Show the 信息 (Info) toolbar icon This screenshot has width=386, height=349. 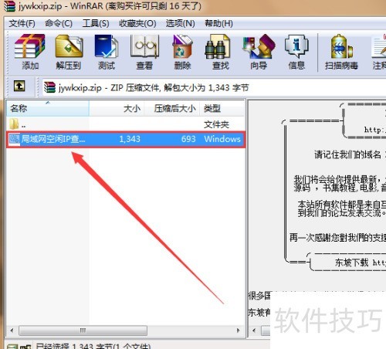tap(296, 46)
